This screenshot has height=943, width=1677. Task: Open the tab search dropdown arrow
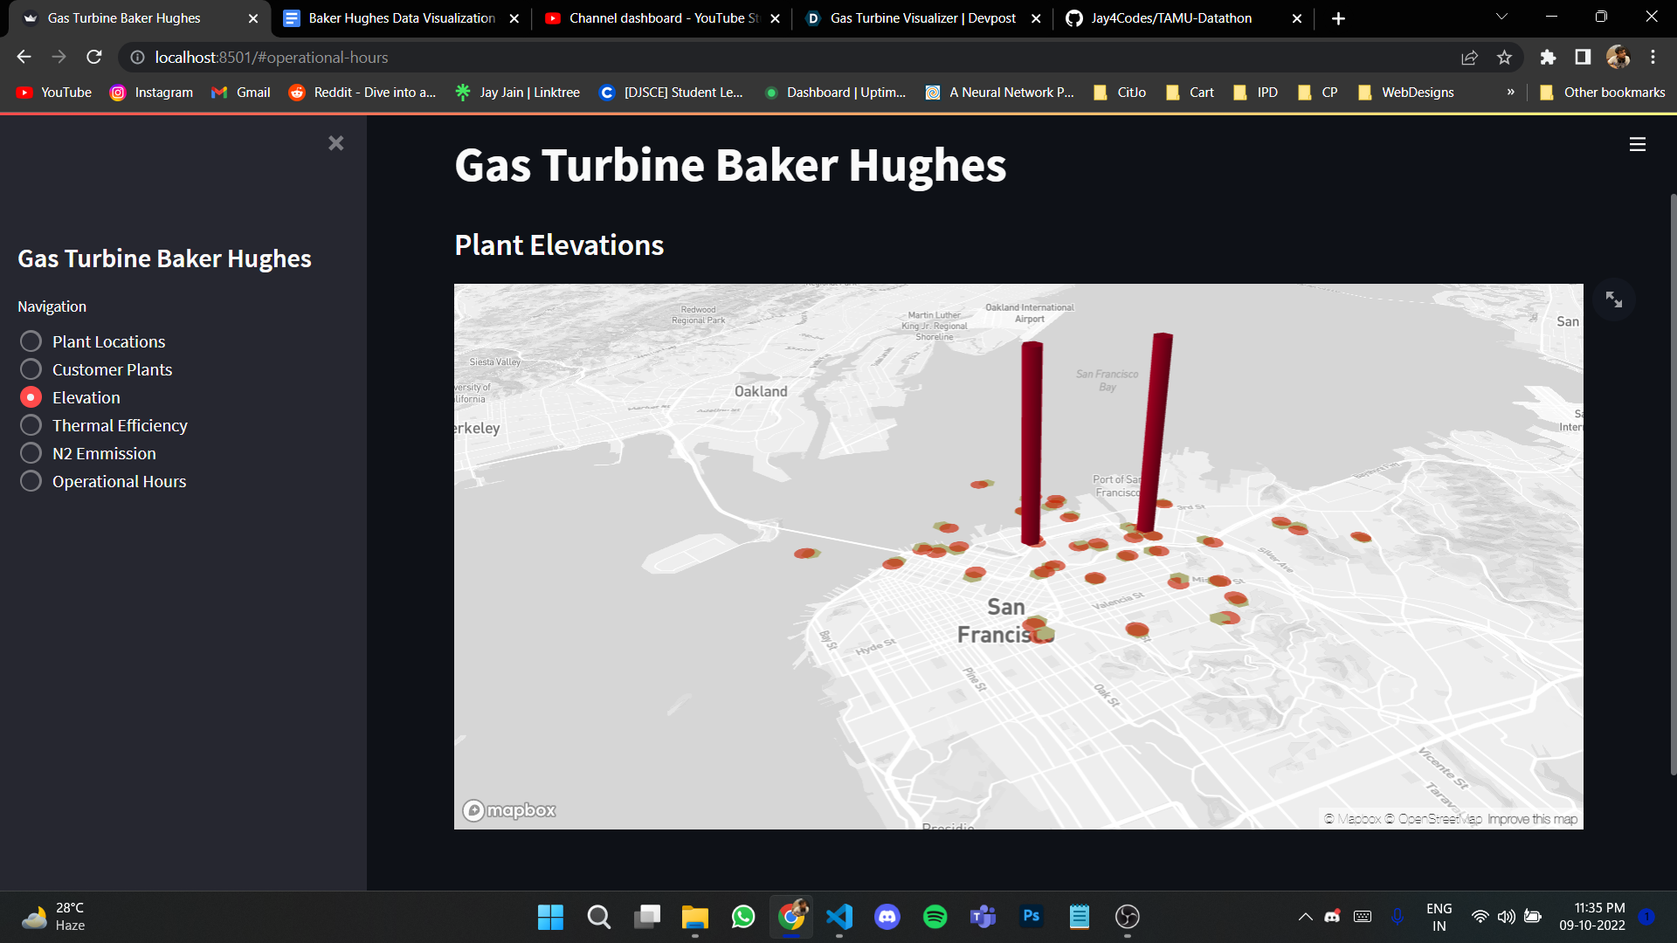click(x=1501, y=17)
